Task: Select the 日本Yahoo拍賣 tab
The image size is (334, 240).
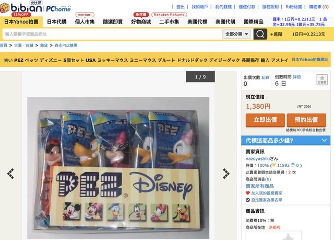Action: tap(21, 22)
